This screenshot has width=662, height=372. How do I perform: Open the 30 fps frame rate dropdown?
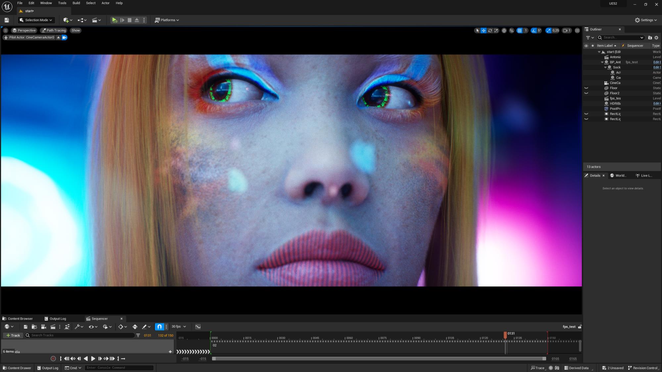179,327
